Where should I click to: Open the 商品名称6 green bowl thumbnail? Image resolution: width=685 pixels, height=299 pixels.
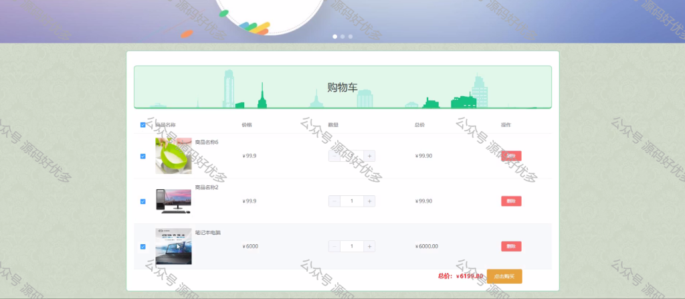click(173, 156)
